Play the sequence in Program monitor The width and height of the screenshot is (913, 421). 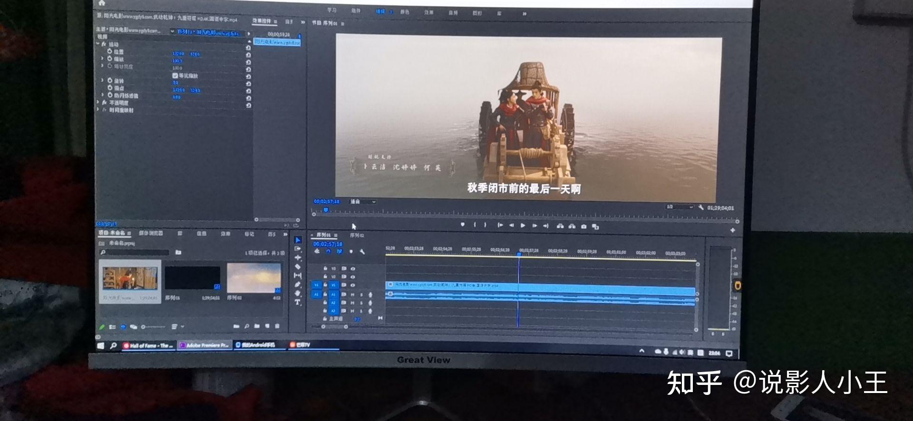(x=523, y=225)
